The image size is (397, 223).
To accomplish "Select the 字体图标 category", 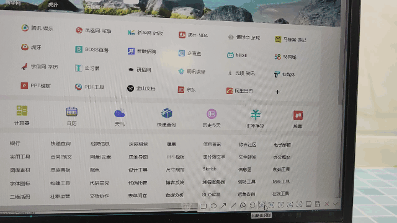I will [x=20, y=183].
